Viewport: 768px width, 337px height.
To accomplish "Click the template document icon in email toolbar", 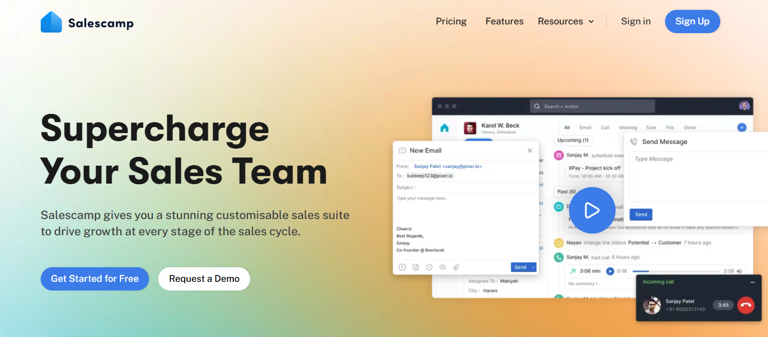I will (415, 267).
